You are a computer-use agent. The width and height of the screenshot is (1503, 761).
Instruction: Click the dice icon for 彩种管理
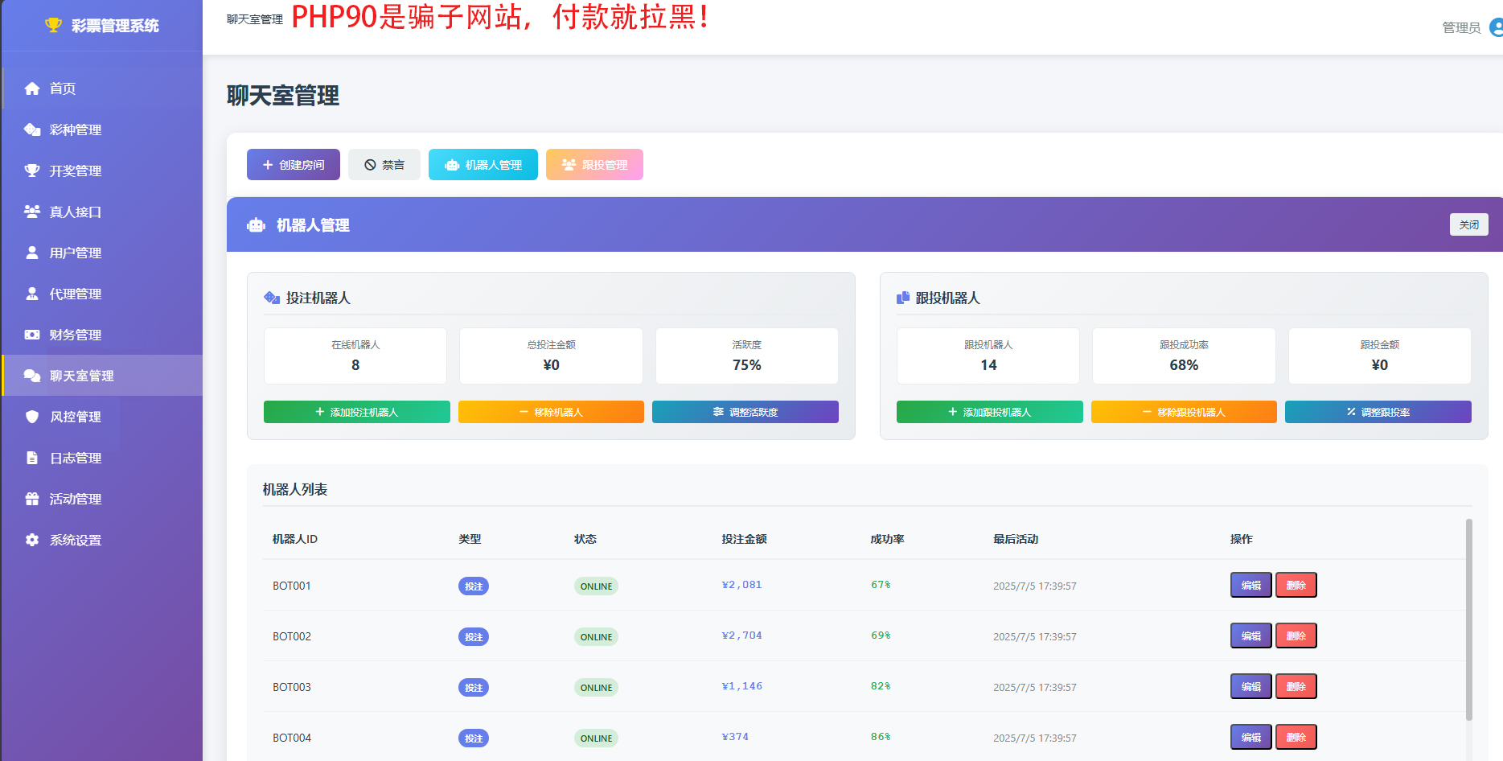32,130
